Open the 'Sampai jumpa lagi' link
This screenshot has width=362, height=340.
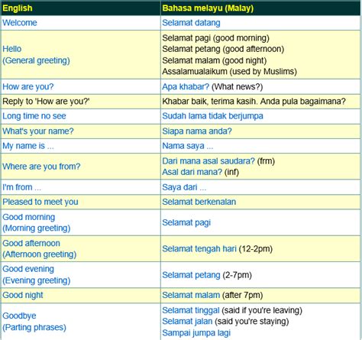pos(196,333)
